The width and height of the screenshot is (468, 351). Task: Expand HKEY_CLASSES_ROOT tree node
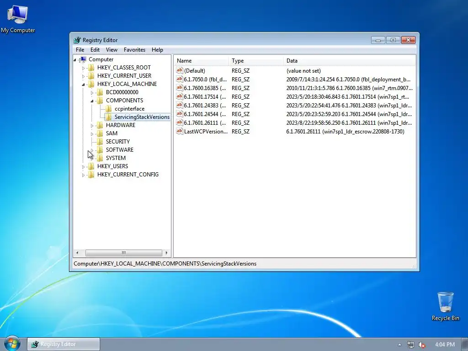pyautogui.click(x=83, y=68)
